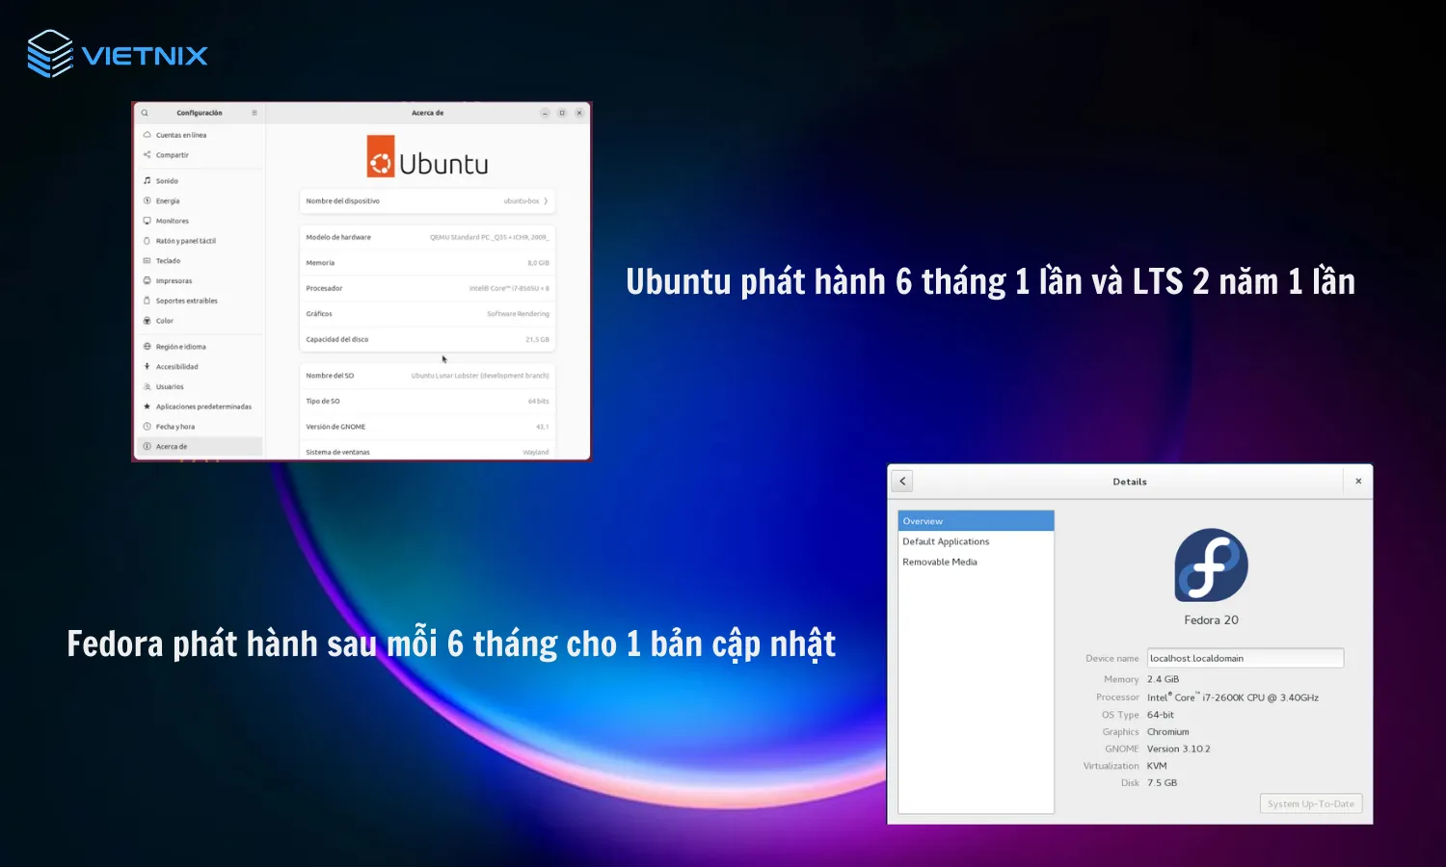Click the Modelo de hardware row
The image size is (1446, 867).
pyautogui.click(x=426, y=237)
